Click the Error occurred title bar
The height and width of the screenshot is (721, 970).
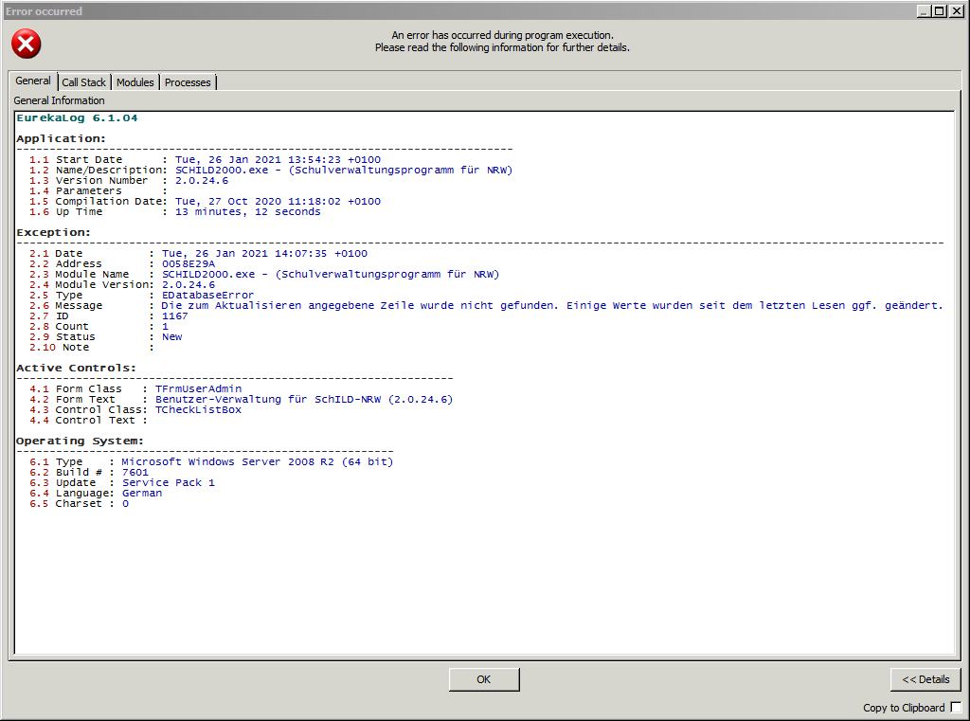pos(379,11)
